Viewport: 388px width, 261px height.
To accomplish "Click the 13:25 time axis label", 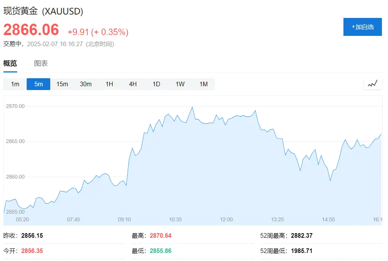I will click(x=278, y=219).
